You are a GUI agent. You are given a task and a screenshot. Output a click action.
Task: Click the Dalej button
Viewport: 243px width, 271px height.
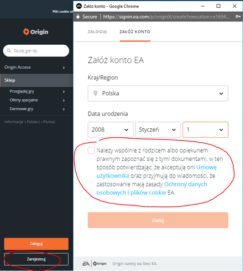coord(158,220)
